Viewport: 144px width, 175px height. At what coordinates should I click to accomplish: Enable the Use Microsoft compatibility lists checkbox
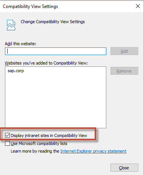click(7, 143)
